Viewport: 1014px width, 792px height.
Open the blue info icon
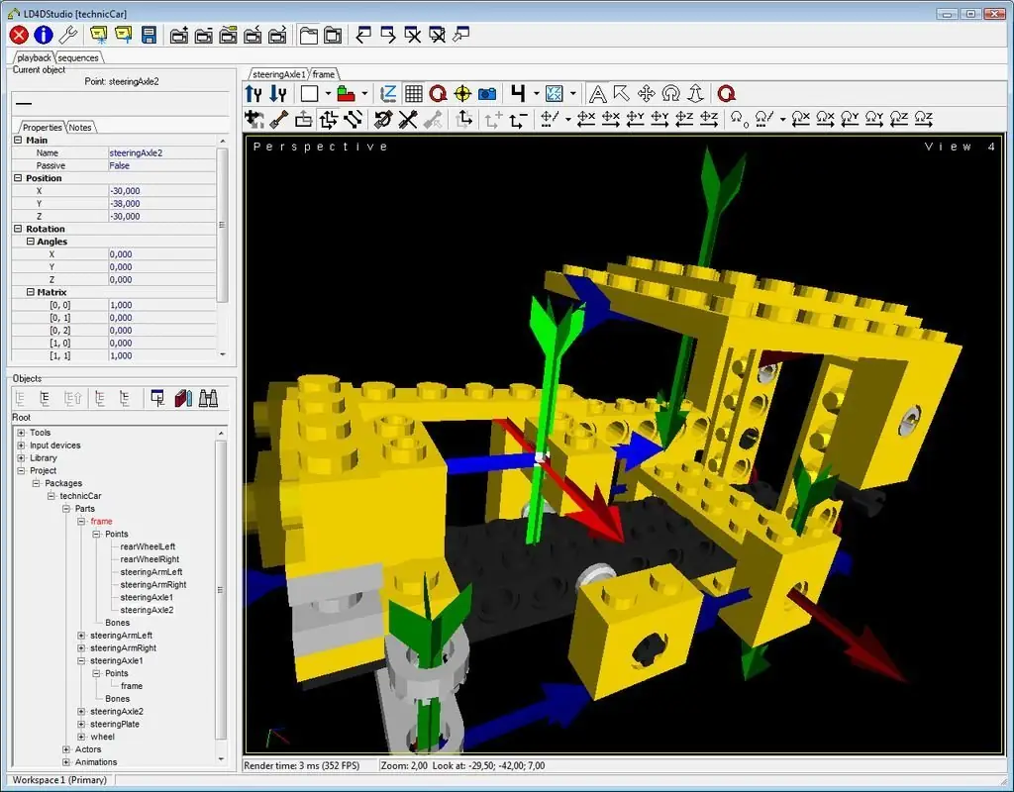44,35
